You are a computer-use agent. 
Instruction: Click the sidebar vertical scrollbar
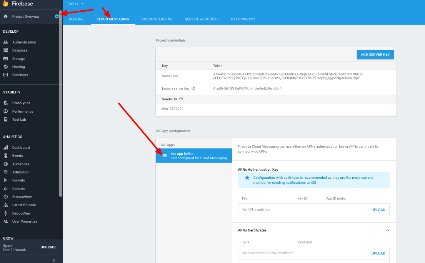(x=60, y=103)
